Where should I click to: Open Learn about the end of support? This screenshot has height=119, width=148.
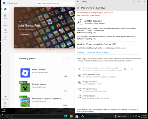coord(98,52)
